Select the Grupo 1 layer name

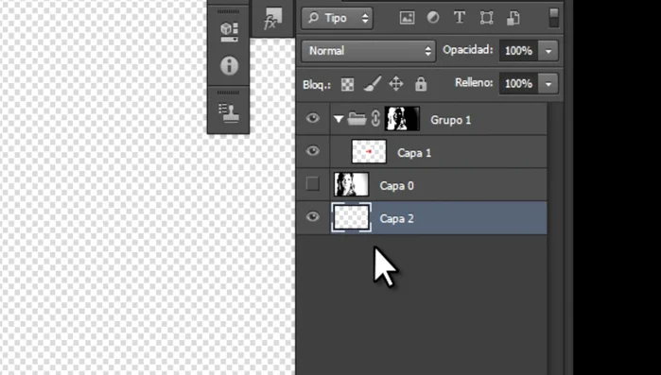[450, 120]
